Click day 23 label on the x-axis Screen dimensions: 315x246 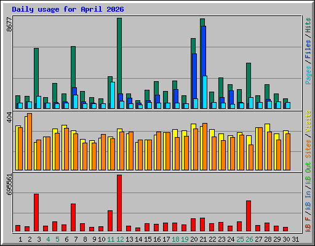[x=221, y=239]
